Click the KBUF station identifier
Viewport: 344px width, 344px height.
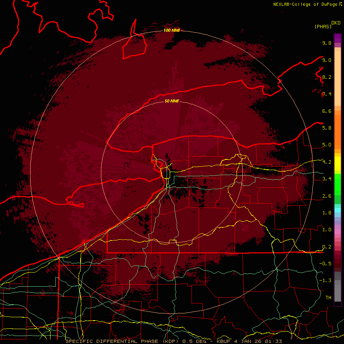click(224, 341)
